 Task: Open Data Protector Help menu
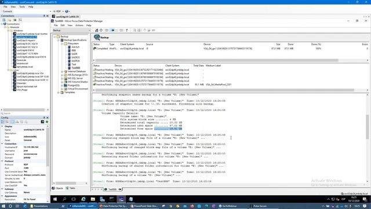point(89,26)
